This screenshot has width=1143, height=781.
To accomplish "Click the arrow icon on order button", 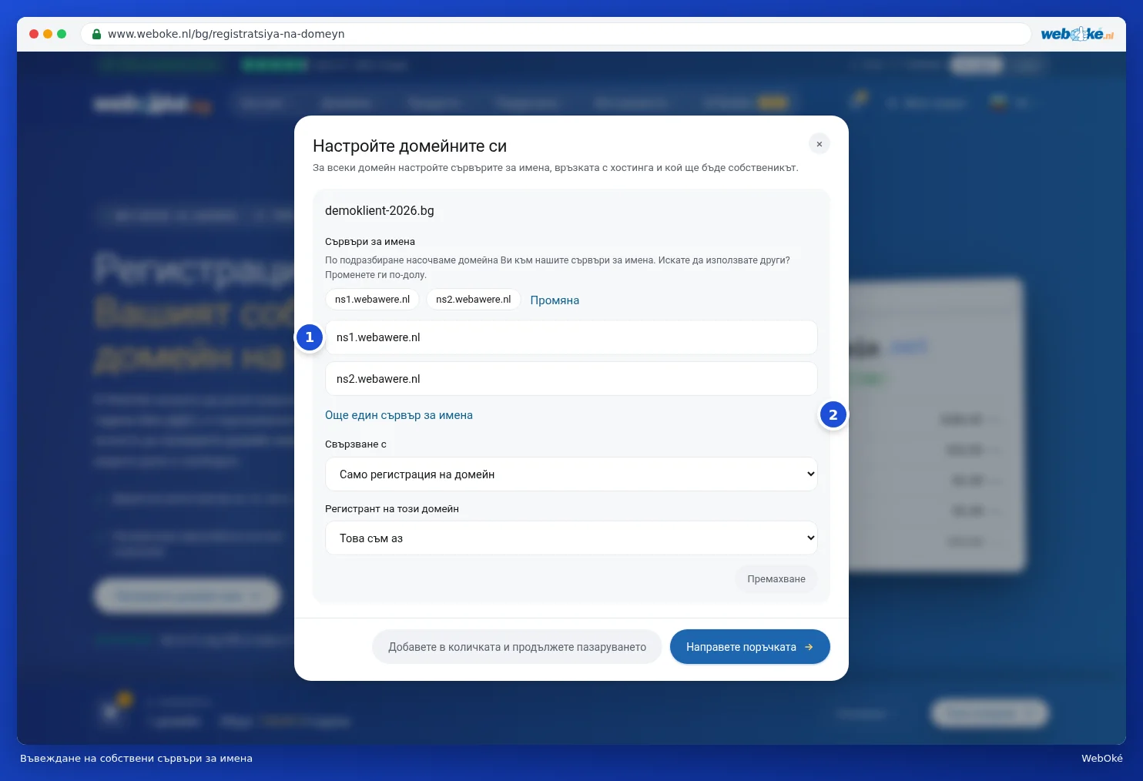I will tap(809, 647).
